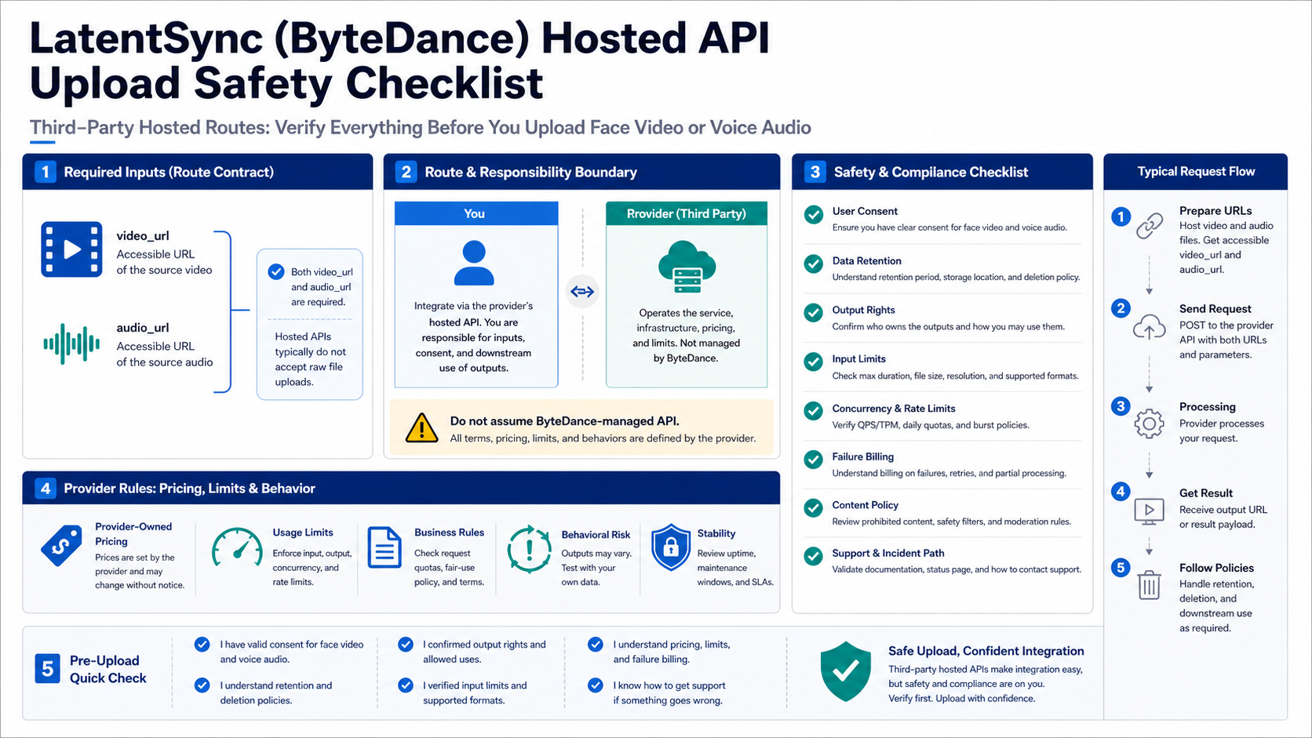1312x738 pixels.
Task: Click the Usage Limits heading
Action: click(x=303, y=533)
